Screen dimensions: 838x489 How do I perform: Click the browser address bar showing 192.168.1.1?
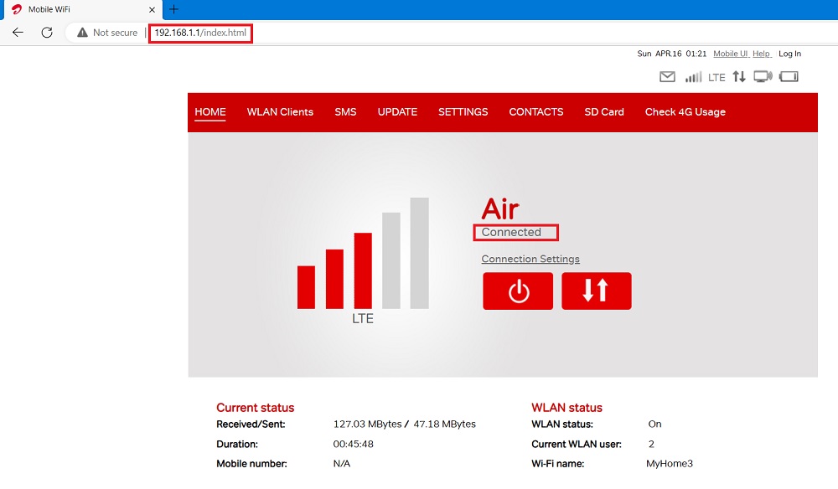[199, 33]
